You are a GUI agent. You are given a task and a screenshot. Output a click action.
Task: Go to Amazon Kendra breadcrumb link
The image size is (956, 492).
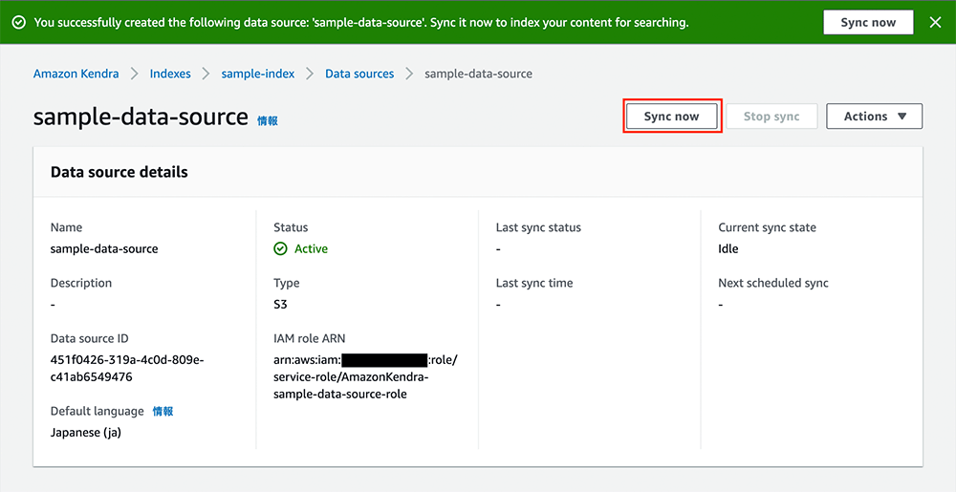[76, 74]
